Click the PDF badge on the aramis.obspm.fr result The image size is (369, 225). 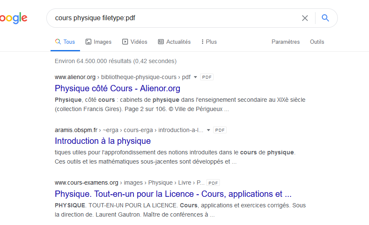220,130
